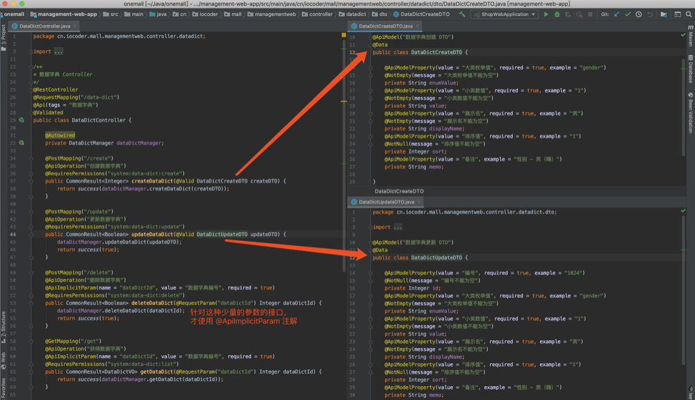Commit changes with the Git checkmark icon
Image resolution: width=695 pixels, height=400 pixels.
(628, 14)
